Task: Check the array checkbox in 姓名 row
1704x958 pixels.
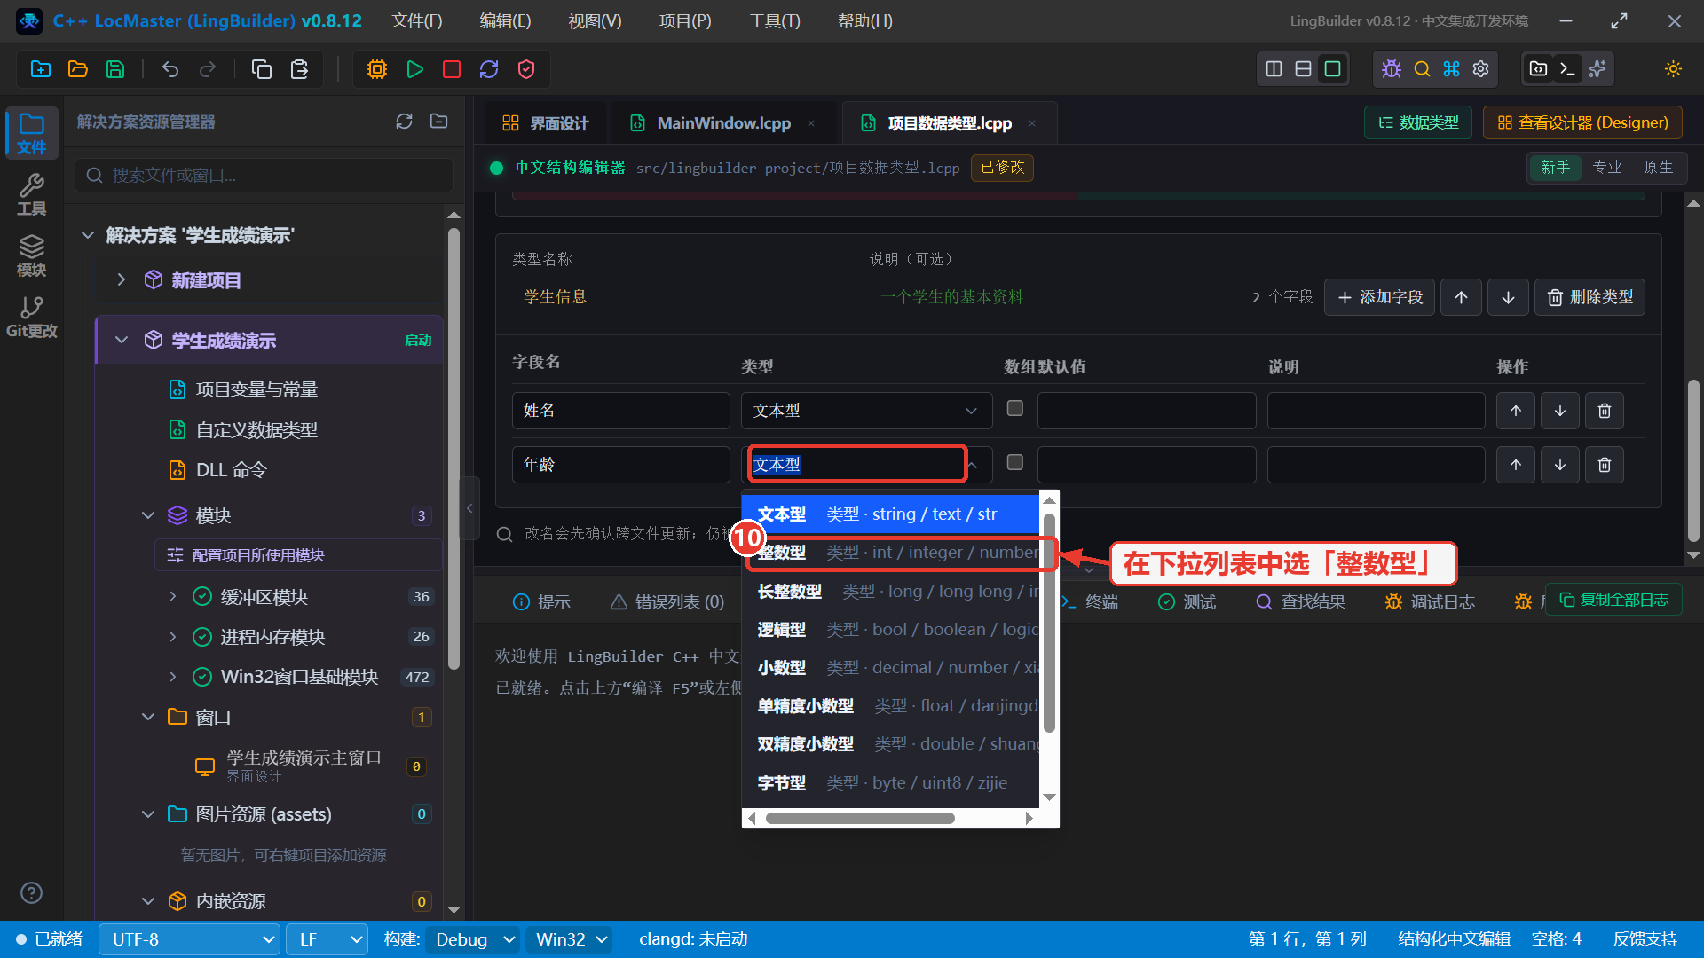Action: point(1015,408)
